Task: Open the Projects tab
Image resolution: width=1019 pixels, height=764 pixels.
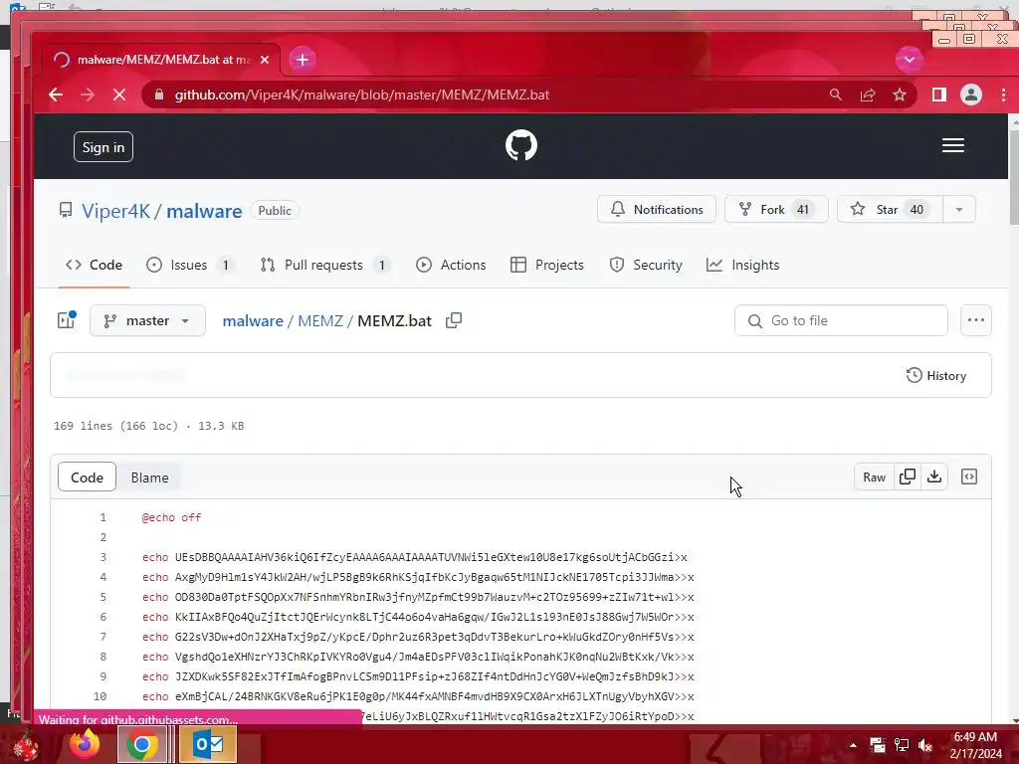Action: click(547, 265)
